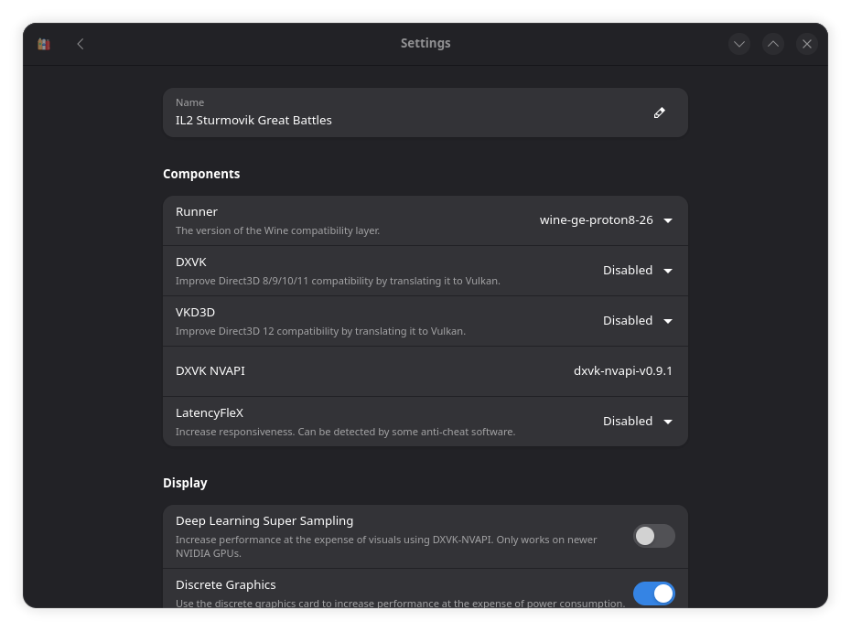Click the Deep Learning Super Sampling label

pos(264,521)
